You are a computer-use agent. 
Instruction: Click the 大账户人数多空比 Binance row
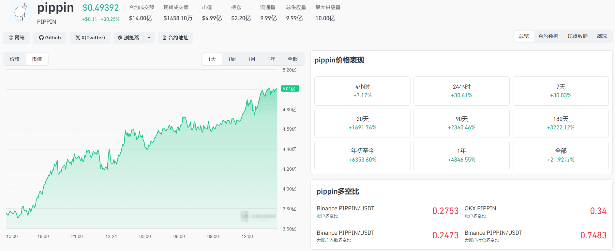pos(345,236)
